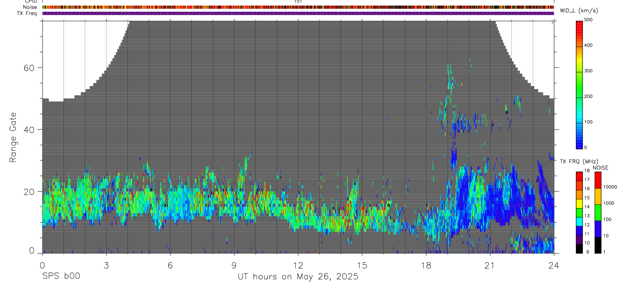Click the Range Gate y-axis title

[x=13, y=137]
